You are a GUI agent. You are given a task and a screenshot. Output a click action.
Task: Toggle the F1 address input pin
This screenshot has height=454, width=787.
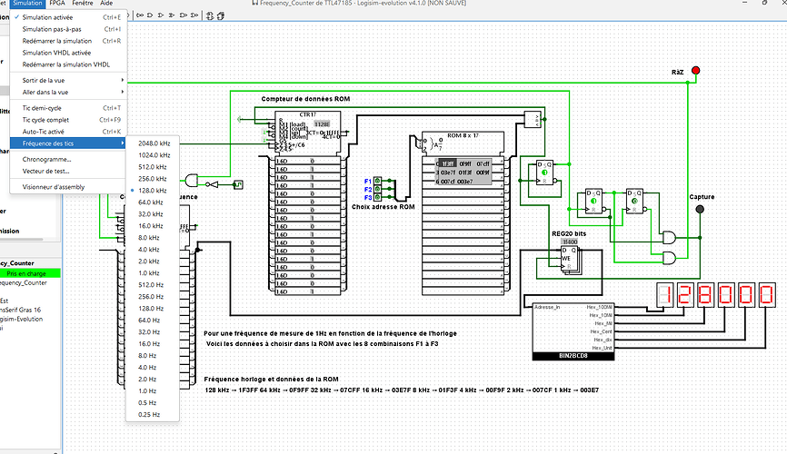tap(377, 181)
